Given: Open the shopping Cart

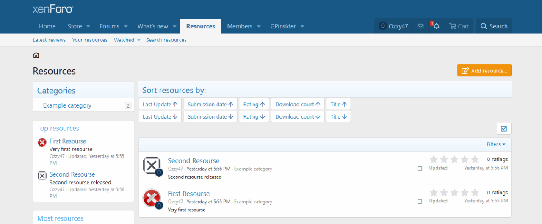Looking at the screenshot, I should click(459, 26).
